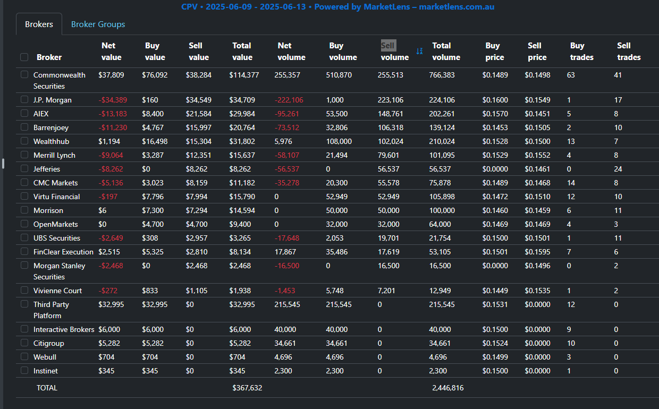The image size is (659, 409).
Task: Tick the OpenMarkets row checkbox
Action: tap(24, 224)
